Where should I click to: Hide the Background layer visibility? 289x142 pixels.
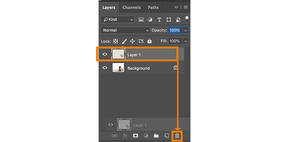tap(105, 68)
